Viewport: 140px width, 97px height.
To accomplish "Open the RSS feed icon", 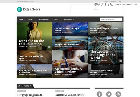I will tap(118, 94).
